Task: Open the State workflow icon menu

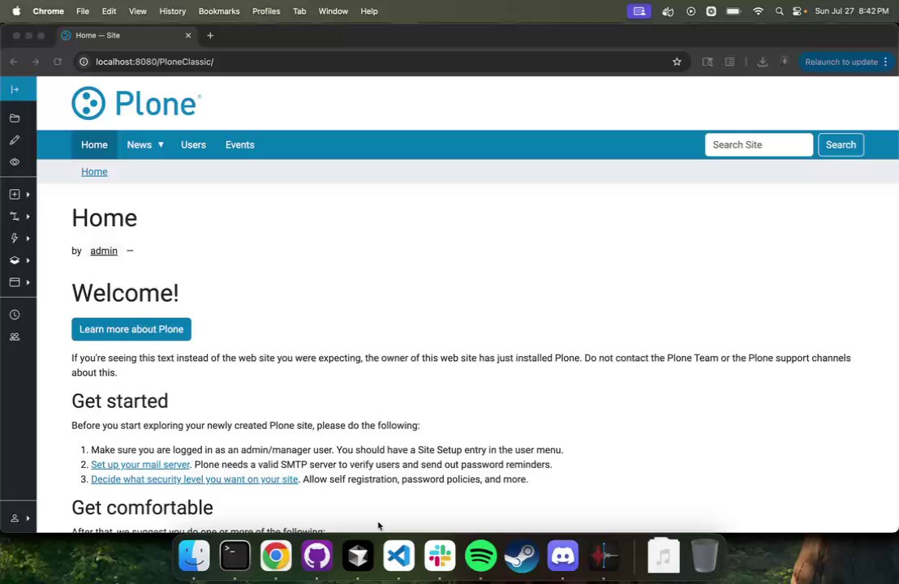Action: pyautogui.click(x=15, y=216)
